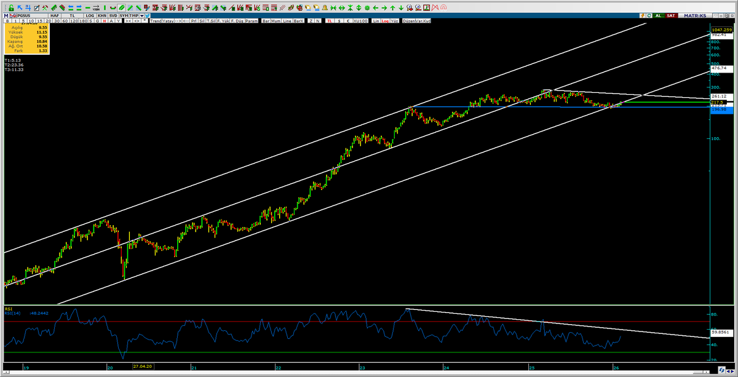Click the M logo symbol icon
This screenshot has height=377, width=738.
(6, 15)
